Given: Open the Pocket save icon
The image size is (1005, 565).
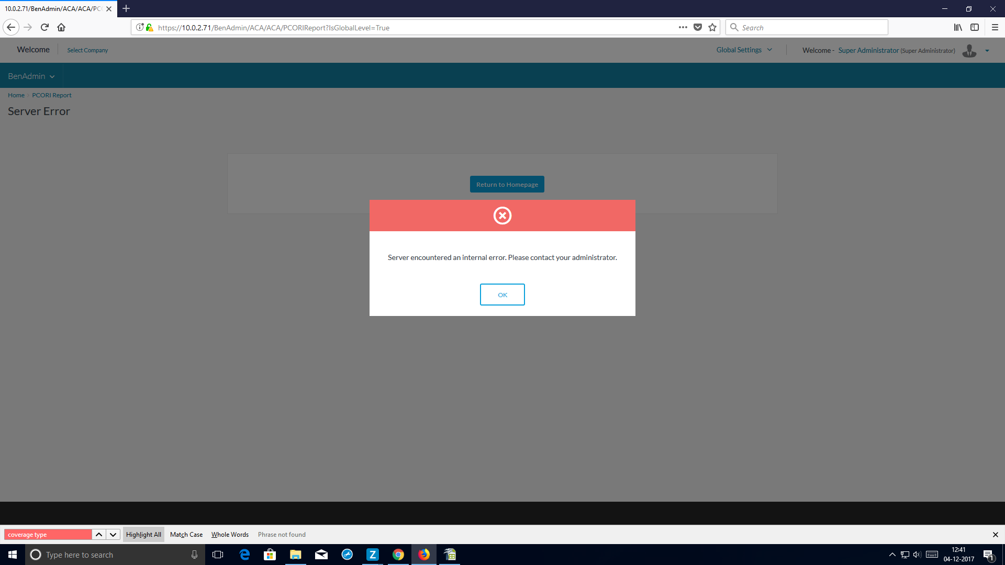Looking at the screenshot, I should click(x=698, y=27).
